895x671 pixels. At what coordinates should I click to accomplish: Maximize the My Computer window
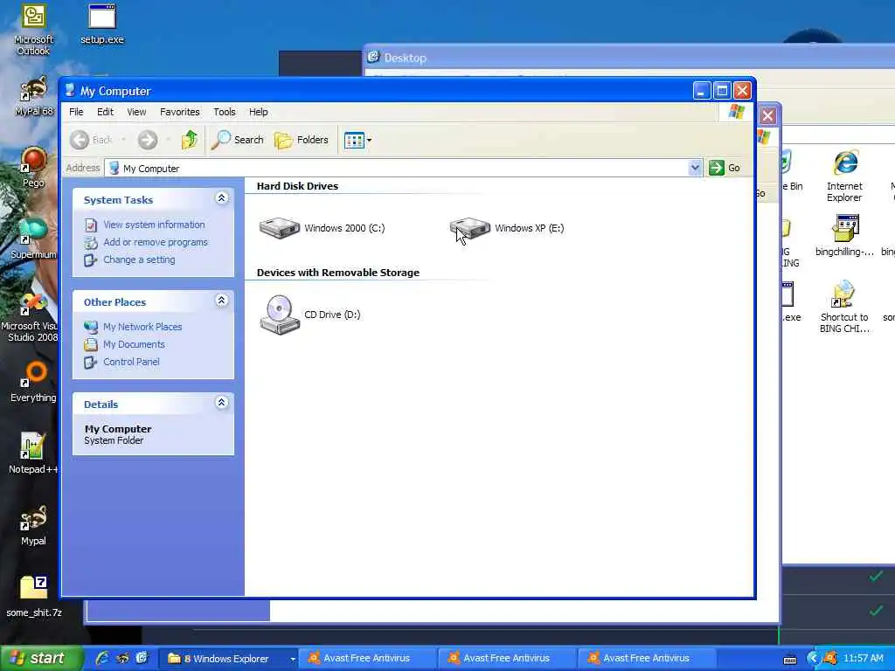(x=721, y=91)
